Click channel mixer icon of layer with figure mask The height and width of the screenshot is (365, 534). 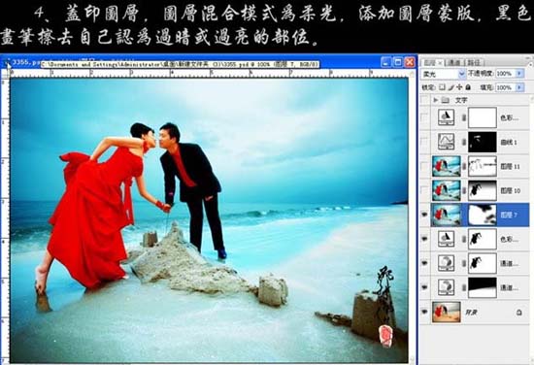click(447, 263)
